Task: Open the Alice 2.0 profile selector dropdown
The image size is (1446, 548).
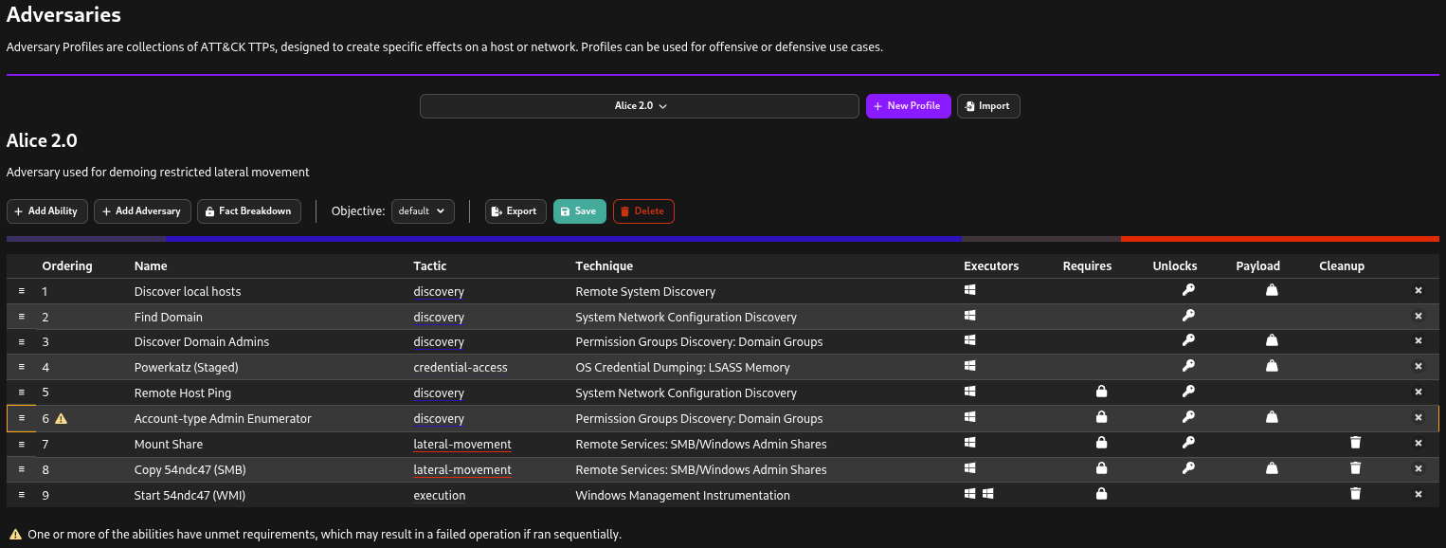Action: tap(640, 106)
